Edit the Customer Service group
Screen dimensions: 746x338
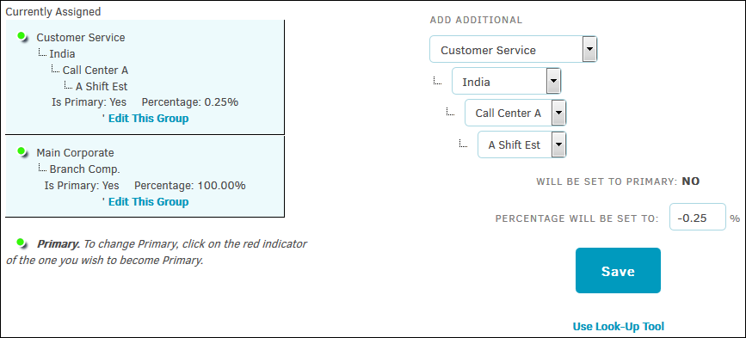point(149,119)
